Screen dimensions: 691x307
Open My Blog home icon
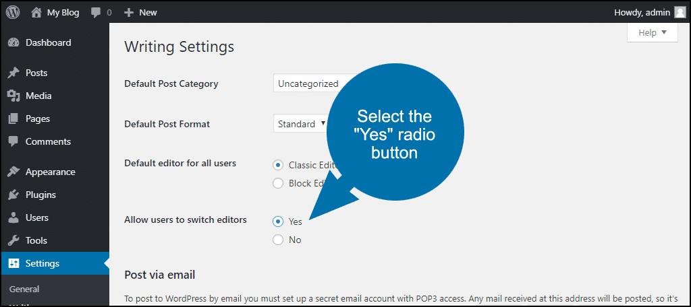click(x=36, y=12)
